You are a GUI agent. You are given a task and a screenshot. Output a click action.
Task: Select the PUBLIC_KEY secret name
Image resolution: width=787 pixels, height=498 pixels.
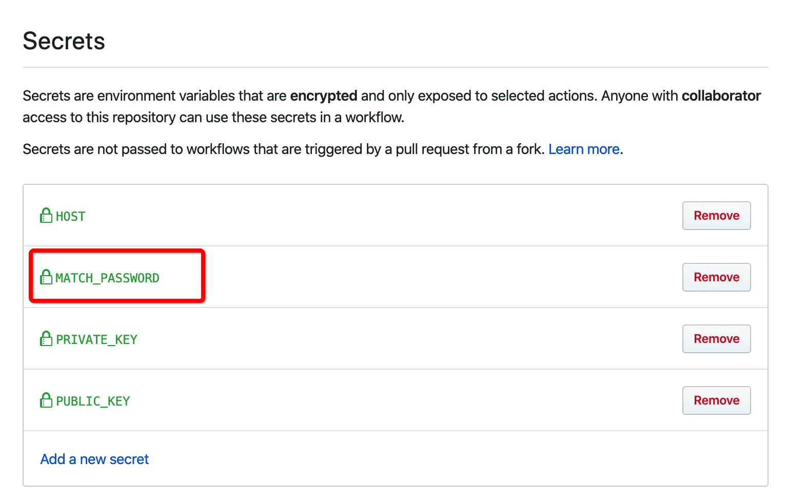coord(93,401)
